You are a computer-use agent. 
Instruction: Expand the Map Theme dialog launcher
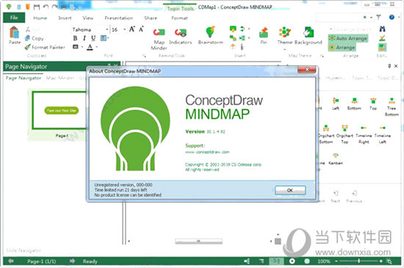[x=322, y=55]
